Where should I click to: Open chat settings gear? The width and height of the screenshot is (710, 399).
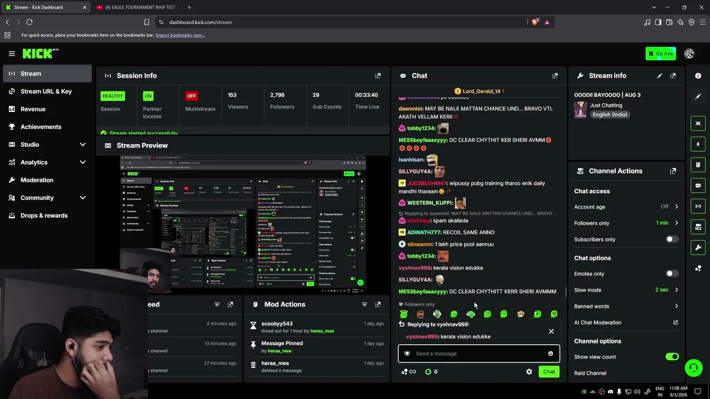pyautogui.click(x=529, y=372)
